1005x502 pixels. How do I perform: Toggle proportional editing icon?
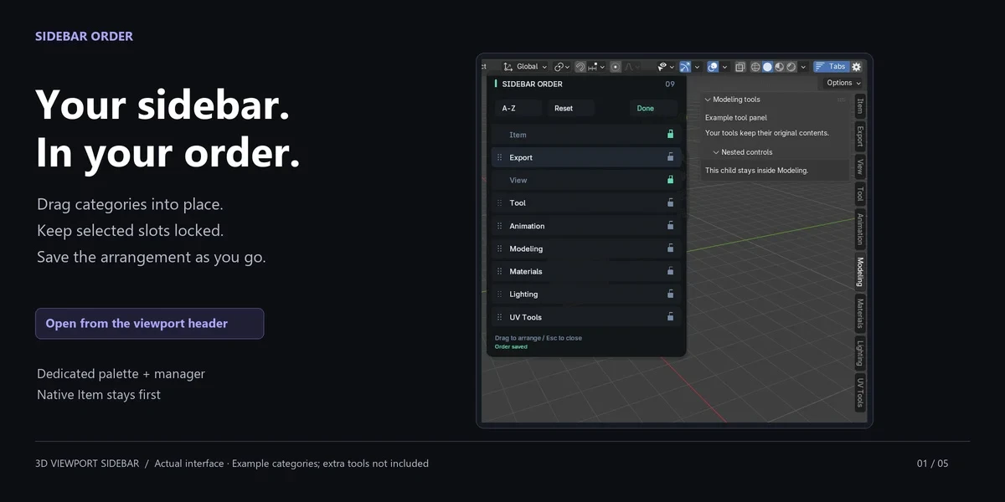(616, 67)
